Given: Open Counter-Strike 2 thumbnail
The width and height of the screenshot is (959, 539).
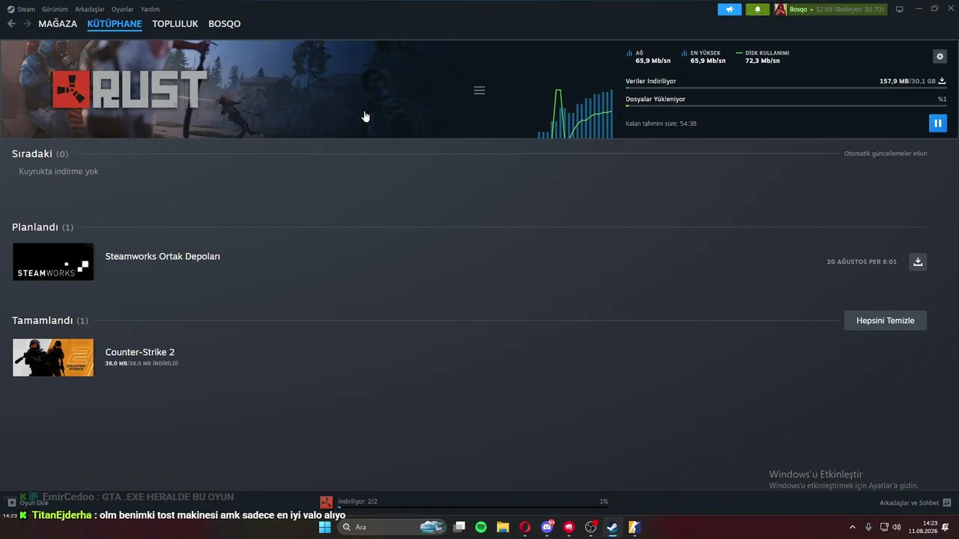Looking at the screenshot, I should point(53,358).
